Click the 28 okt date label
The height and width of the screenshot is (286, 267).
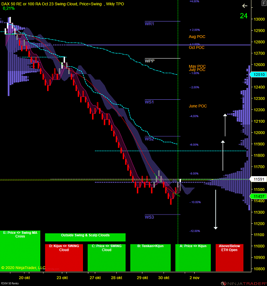(x=116, y=278)
